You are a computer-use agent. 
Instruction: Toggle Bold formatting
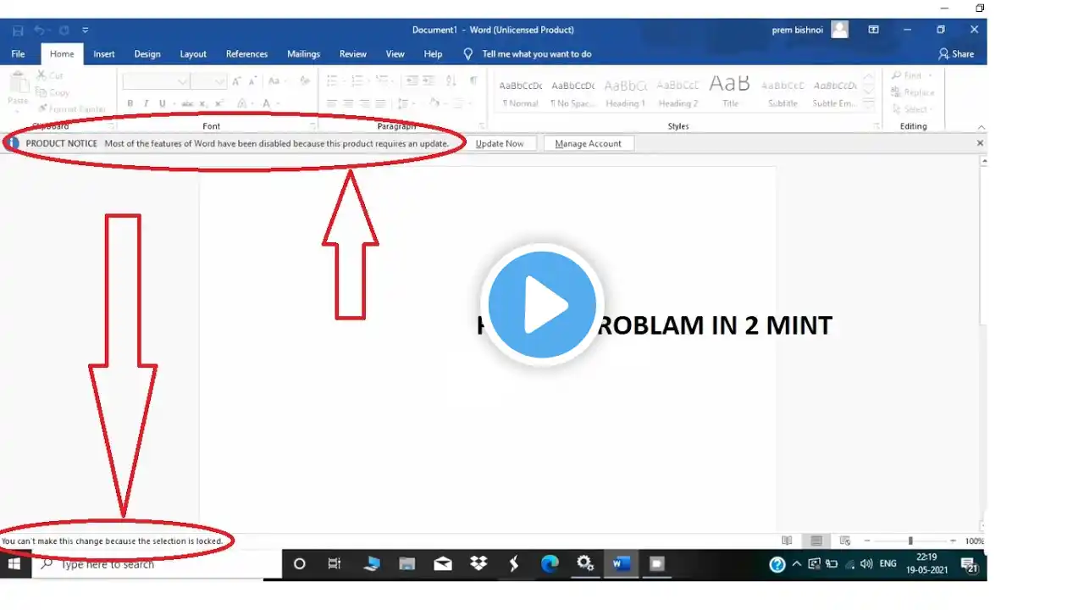click(x=130, y=103)
